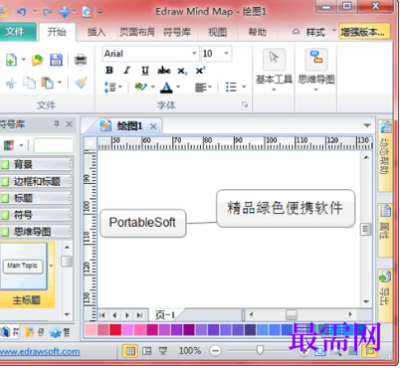
Task: Open the 属性 side tab
Action: click(x=385, y=230)
